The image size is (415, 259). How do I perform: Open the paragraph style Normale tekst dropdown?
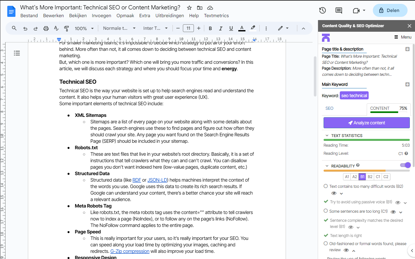(119, 28)
